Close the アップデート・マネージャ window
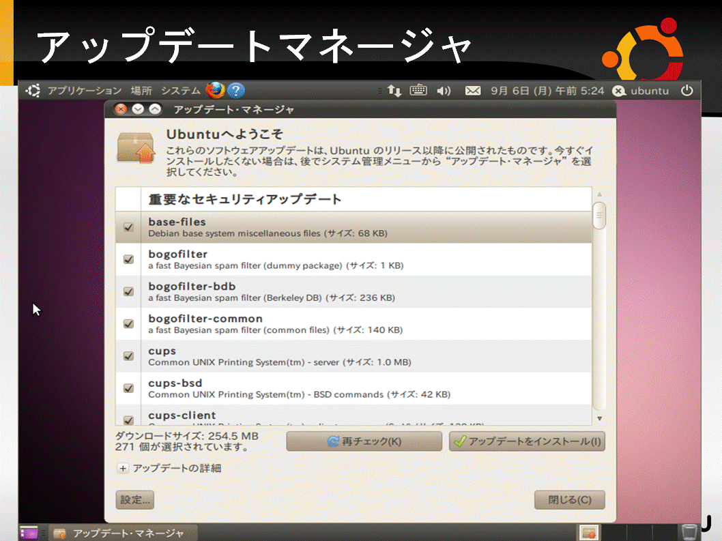722x541 pixels. click(121, 109)
